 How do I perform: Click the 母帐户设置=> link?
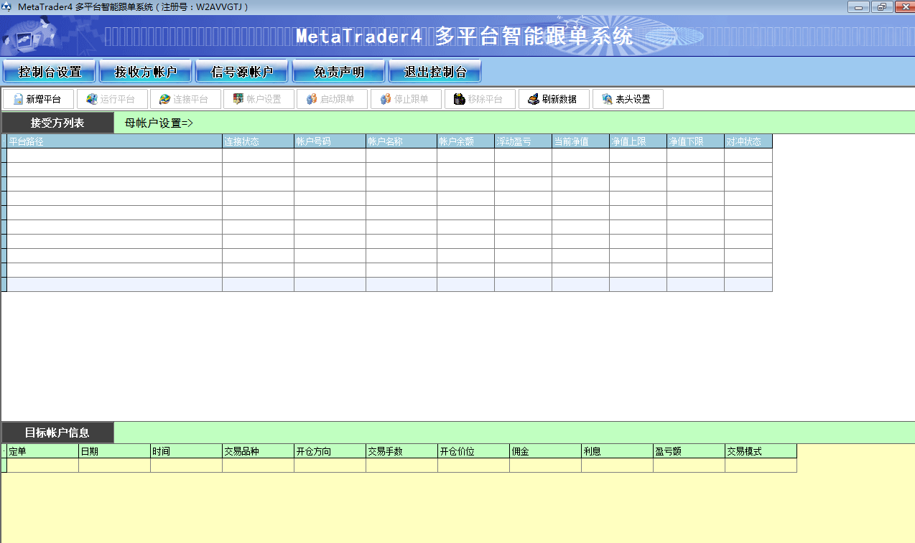click(x=159, y=123)
